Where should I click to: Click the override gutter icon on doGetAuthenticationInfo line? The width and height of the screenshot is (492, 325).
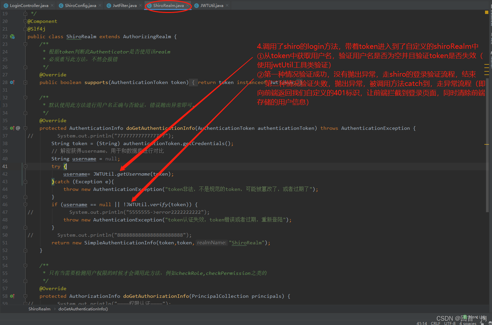(12, 128)
